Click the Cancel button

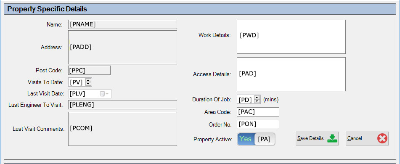point(367,138)
